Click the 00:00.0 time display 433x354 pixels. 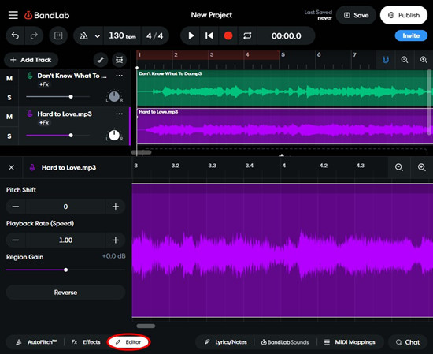286,35
